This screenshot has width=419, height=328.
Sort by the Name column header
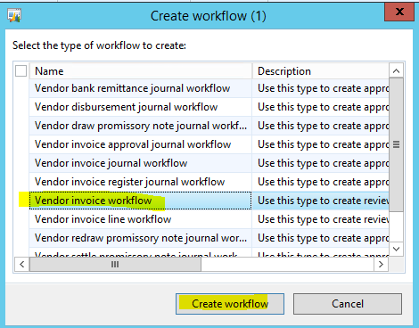pyautogui.click(x=141, y=71)
